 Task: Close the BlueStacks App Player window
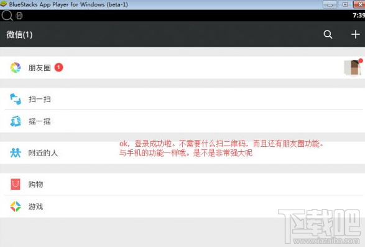click(x=359, y=4)
